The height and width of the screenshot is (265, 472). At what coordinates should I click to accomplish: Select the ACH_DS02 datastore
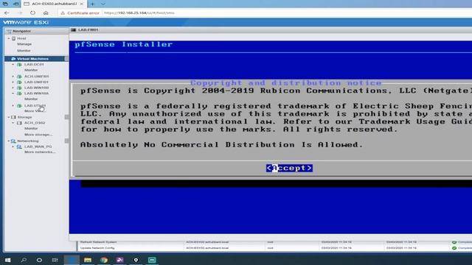point(35,123)
